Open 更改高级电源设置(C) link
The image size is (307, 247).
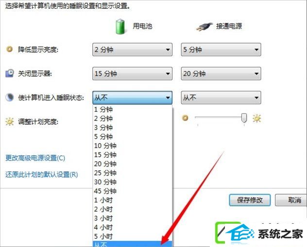35,158
